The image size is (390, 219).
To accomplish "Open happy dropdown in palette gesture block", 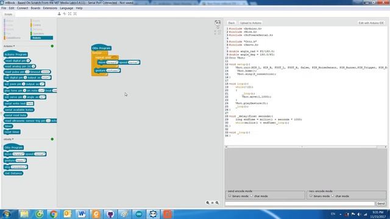I will (21, 161).
